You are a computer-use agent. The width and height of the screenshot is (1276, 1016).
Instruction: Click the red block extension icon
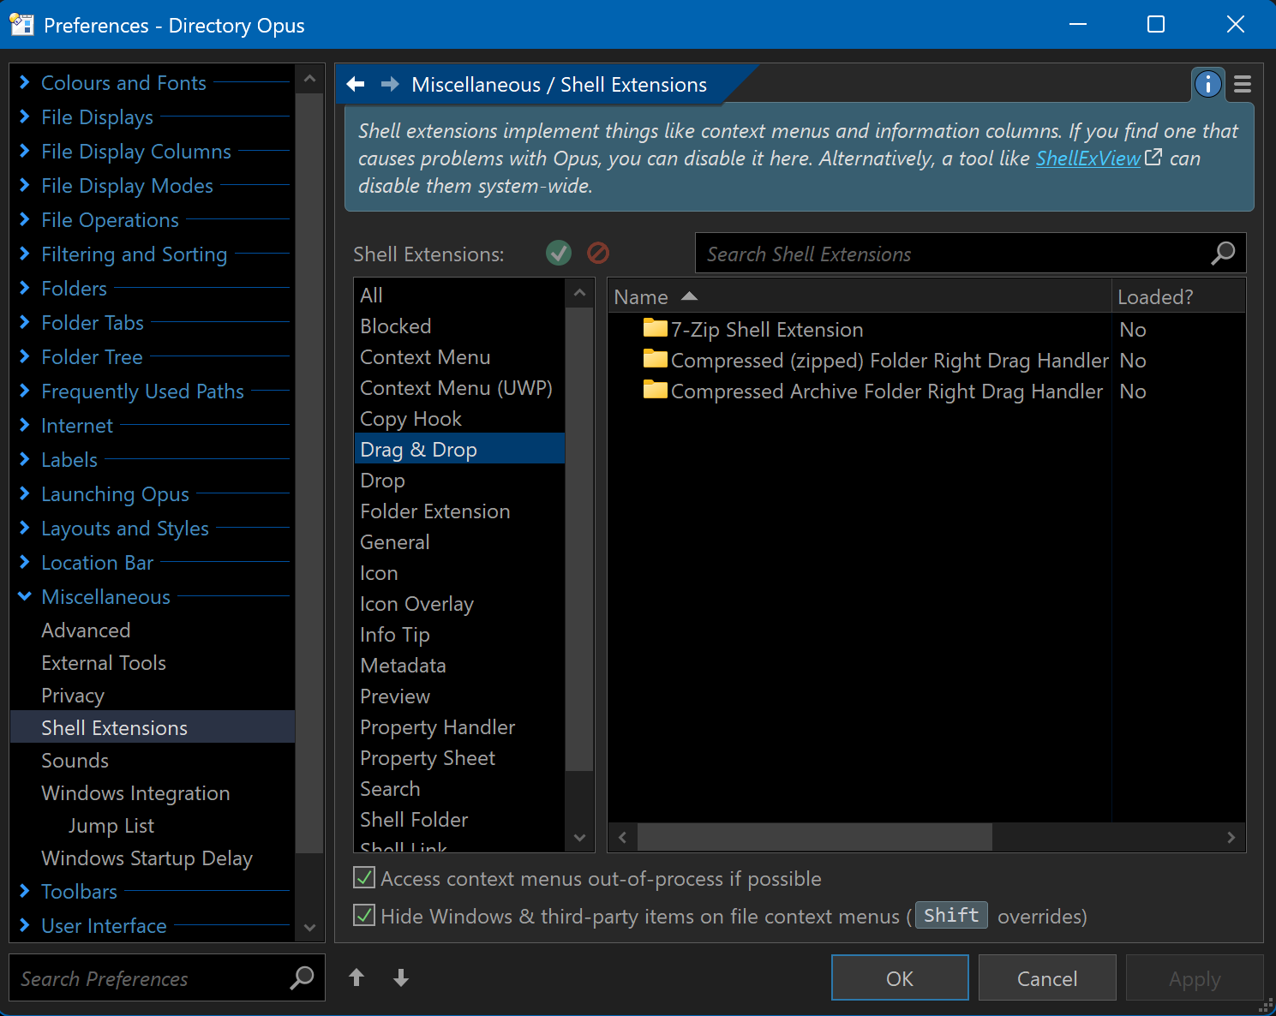tap(598, 253)
